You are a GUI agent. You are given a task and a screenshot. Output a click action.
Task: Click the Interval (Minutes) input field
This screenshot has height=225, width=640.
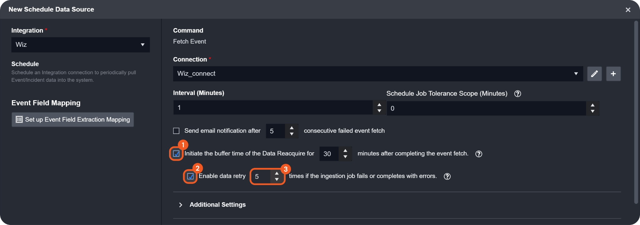pyautogui.click(x=272, y=108)
